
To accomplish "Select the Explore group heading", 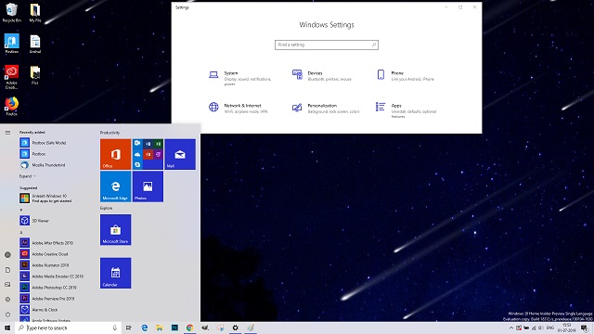I will click(x=107, y=208).
